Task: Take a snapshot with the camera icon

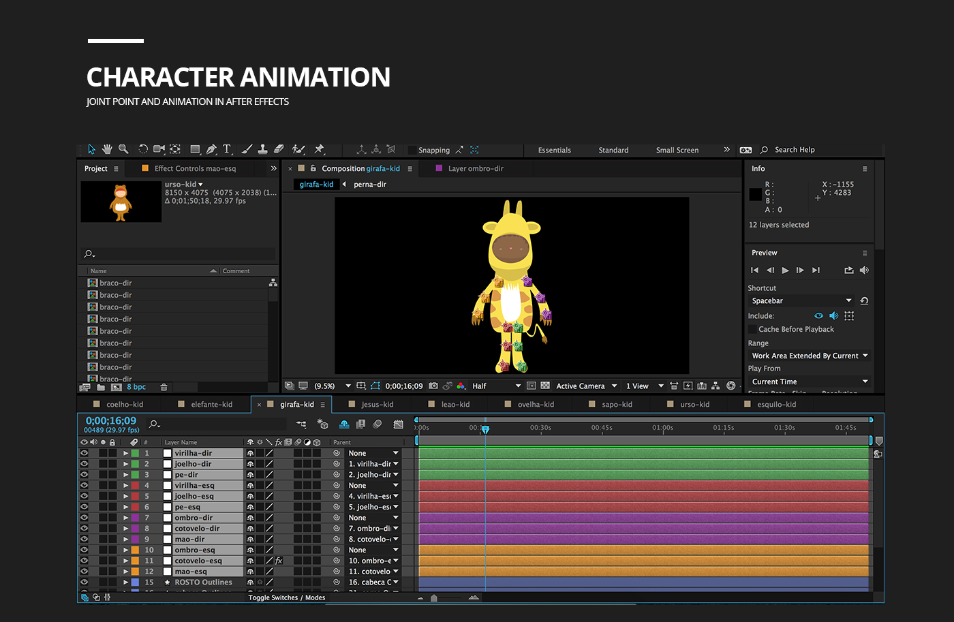Action: click(433, 386)
